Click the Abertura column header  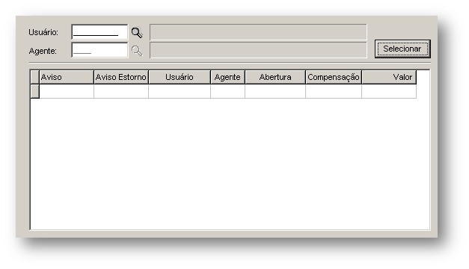[275, 77]
